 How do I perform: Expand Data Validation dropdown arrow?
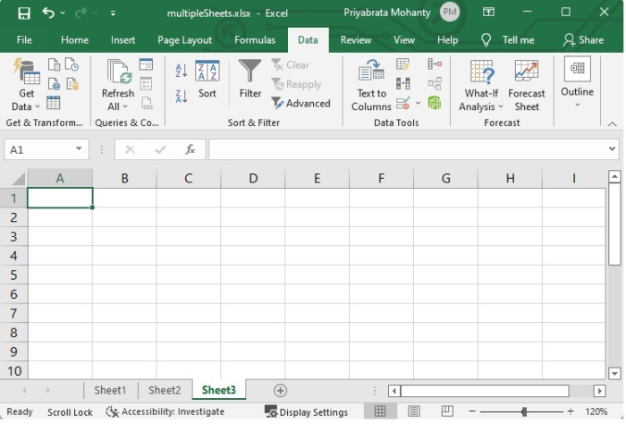418,104
